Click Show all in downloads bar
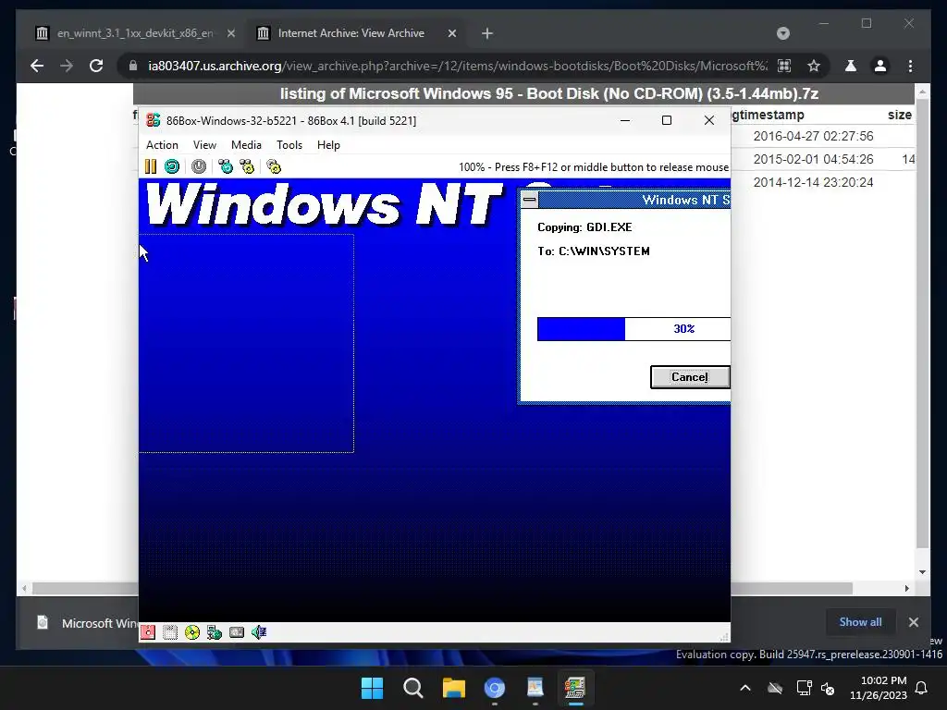Viewport: 947px width, 710px height. [860, 622]
